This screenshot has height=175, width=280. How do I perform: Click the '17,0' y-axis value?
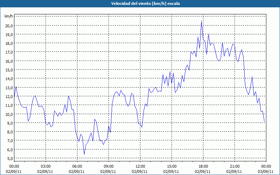tap(9, 52)
